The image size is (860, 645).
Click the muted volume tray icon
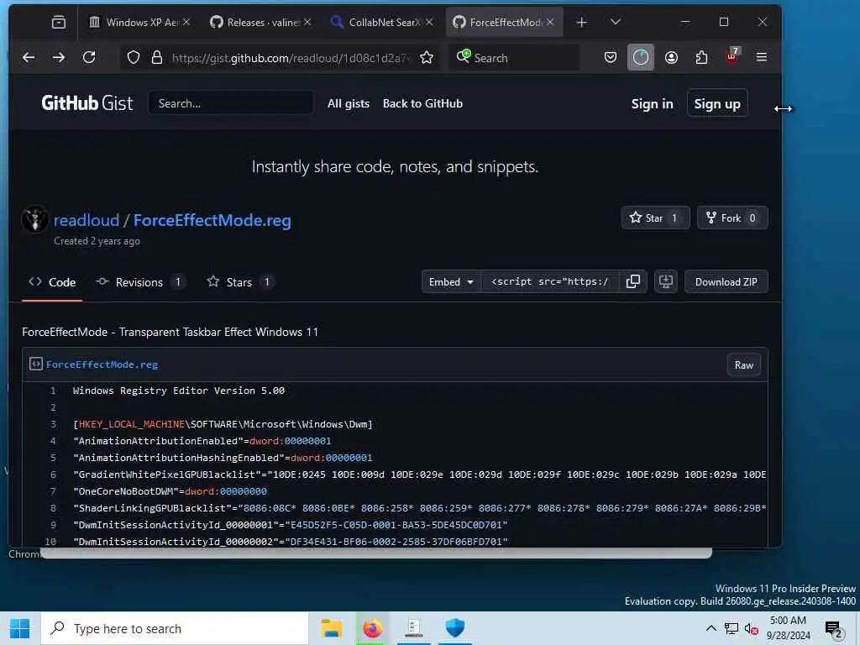[x=751, y=628]
